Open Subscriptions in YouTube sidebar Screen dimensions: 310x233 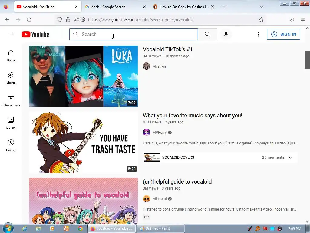click(x=11, y=101)
